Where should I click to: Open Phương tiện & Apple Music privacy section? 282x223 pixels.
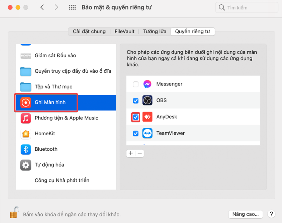[x=66, y=118]
